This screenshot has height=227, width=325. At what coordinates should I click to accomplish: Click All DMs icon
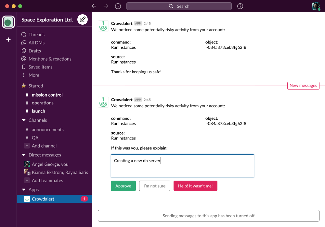pyautogui.click(x=24, y=42)
